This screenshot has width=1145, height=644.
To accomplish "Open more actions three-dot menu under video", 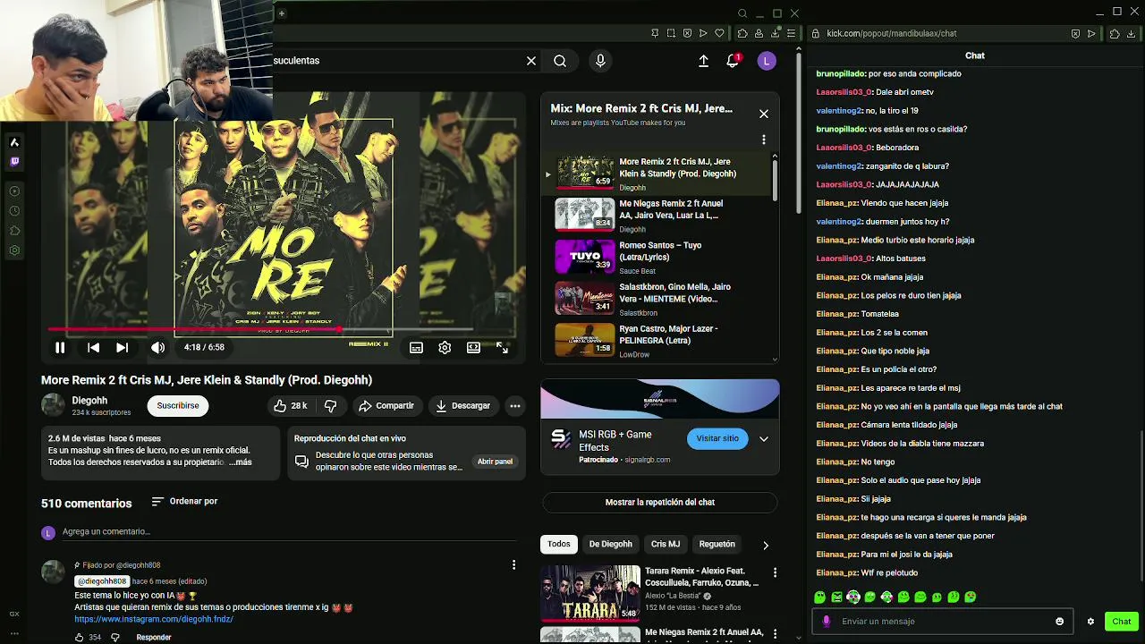I will [x=515, y=405].
